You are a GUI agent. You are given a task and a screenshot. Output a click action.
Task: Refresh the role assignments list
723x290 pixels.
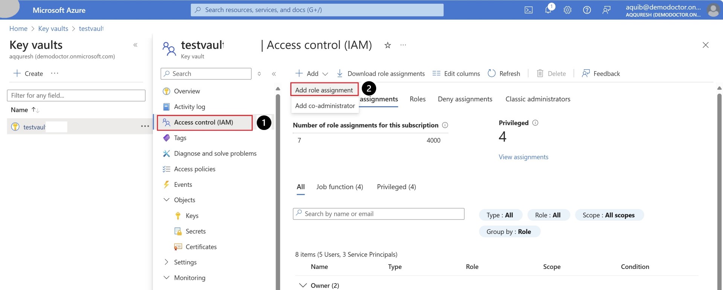pos(504,73)
